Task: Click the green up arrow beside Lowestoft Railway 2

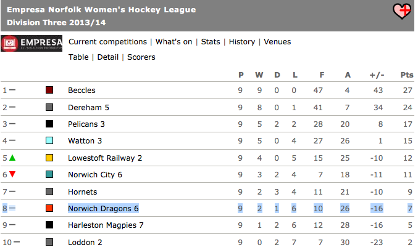Action: click(12, 158)
